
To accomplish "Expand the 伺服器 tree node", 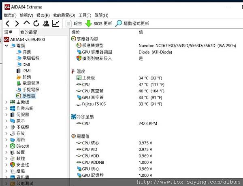I will point(6,115).
